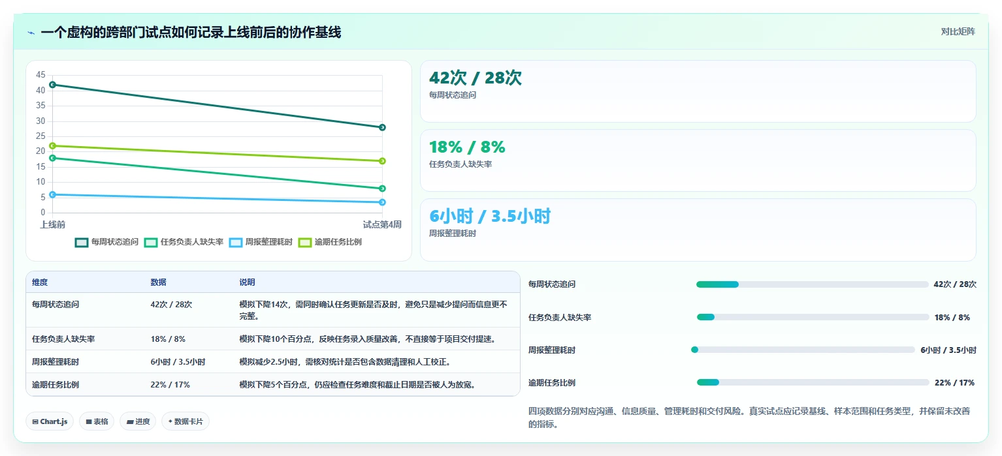Click the lightning bolt icon beside the title
The image size is (1002, 456).
point(31,33)
